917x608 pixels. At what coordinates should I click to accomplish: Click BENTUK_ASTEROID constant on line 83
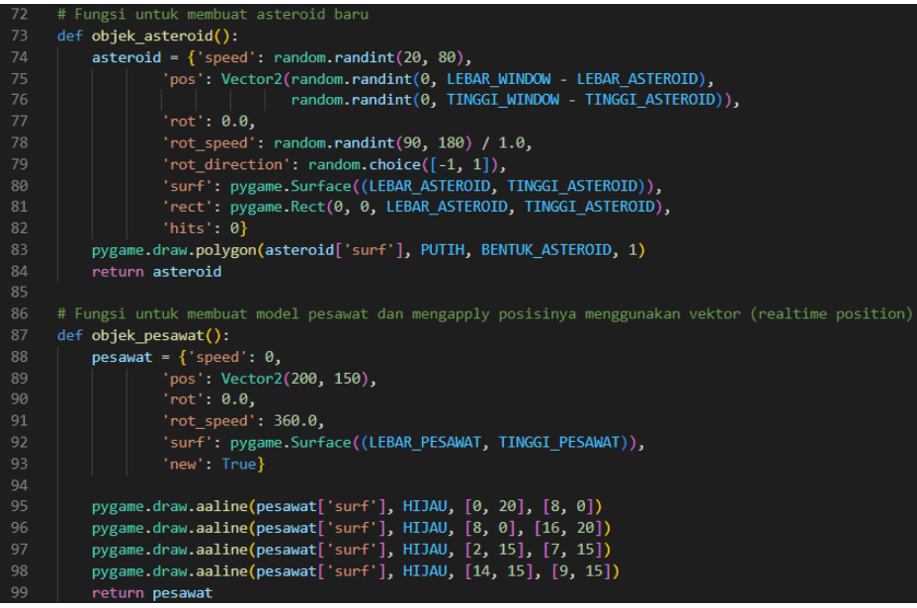click(x=546, y=250)
